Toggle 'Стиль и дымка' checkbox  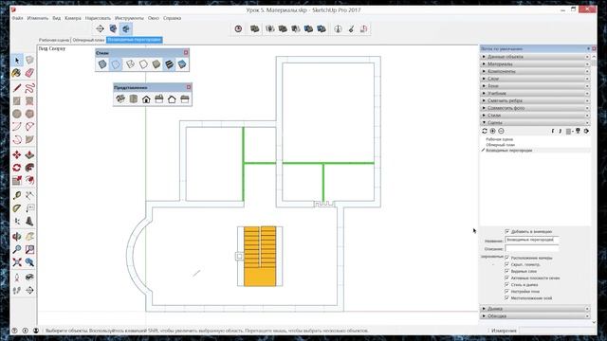coord(507,284)
